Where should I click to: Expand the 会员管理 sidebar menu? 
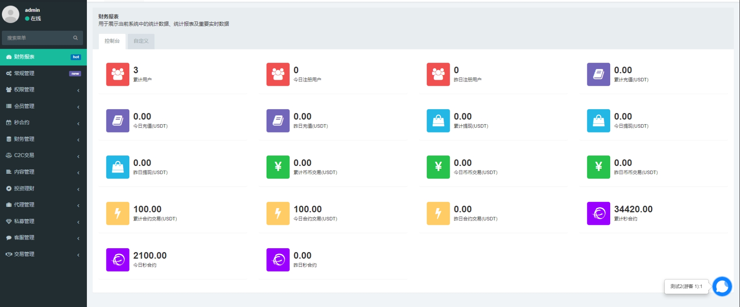pos(43,106)
